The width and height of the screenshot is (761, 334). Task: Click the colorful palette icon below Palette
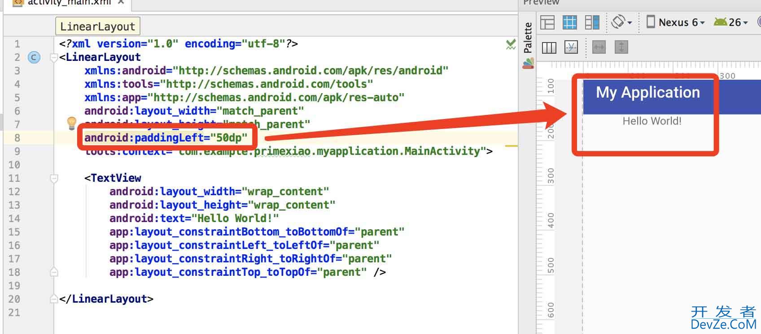528,64
